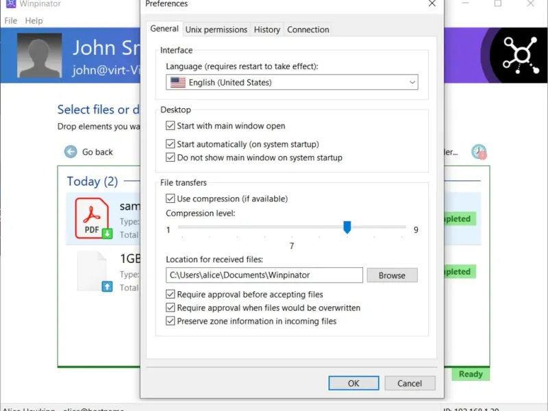Click the compression level value 7
This screenshot has width=548, height=411.
coord(292,246)
